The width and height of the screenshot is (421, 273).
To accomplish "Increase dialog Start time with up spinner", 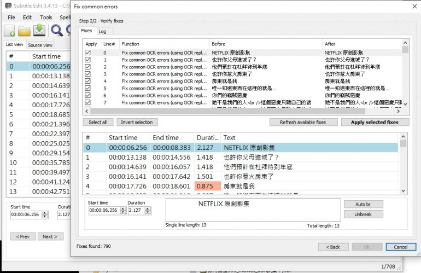I will click(x=123, y=208).
